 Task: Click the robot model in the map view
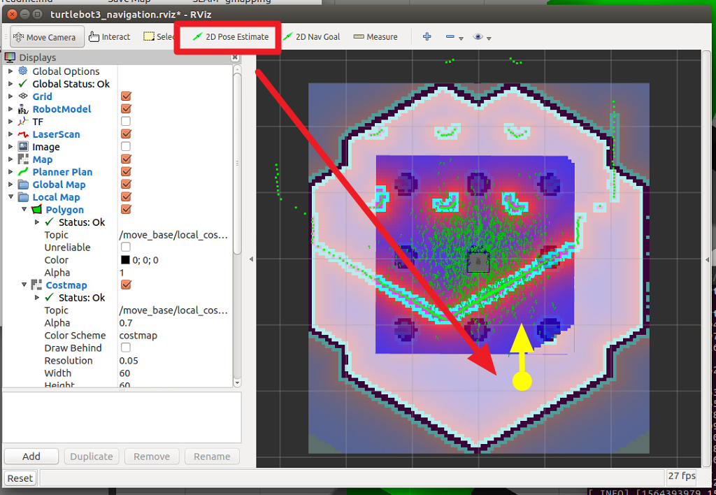(478, 262)
